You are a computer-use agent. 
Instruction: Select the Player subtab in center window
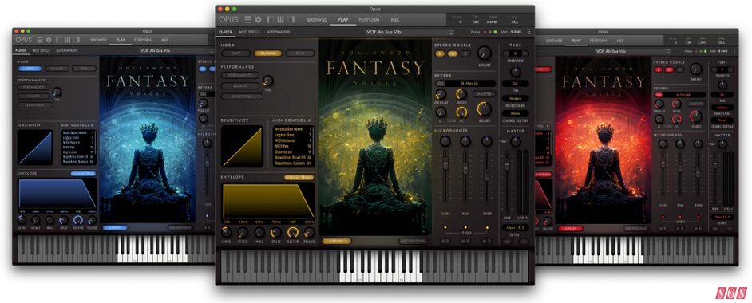225,32
